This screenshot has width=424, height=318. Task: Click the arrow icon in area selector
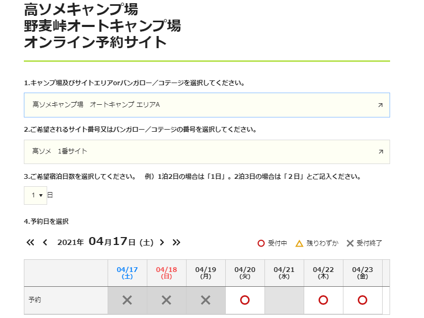pyautogui.click(x=381, y=105)
